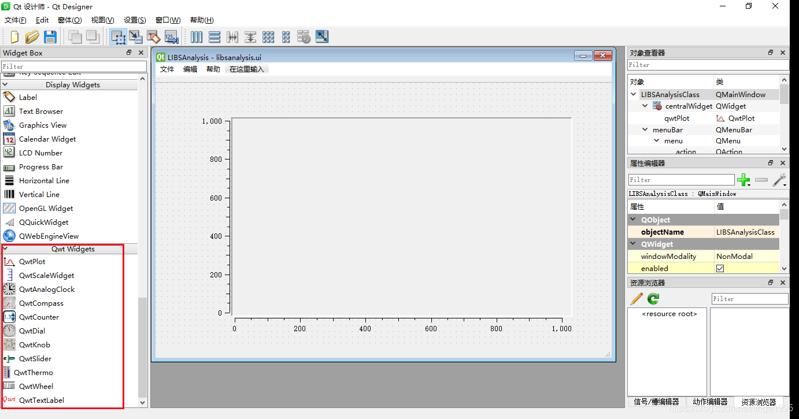The image size is (799, 419).
Task: Open the Edit menu
Action: (42, 20)
